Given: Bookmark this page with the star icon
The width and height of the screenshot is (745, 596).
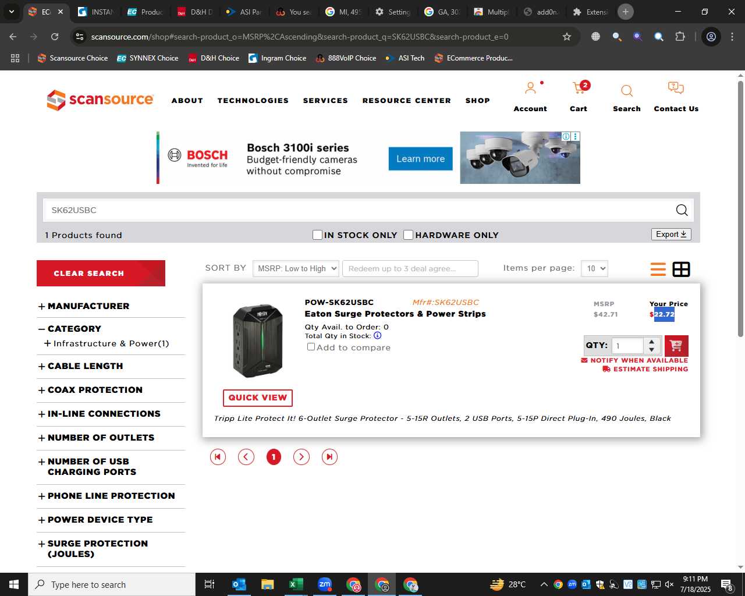Looking at the screenshot, I should coord(567,37).
